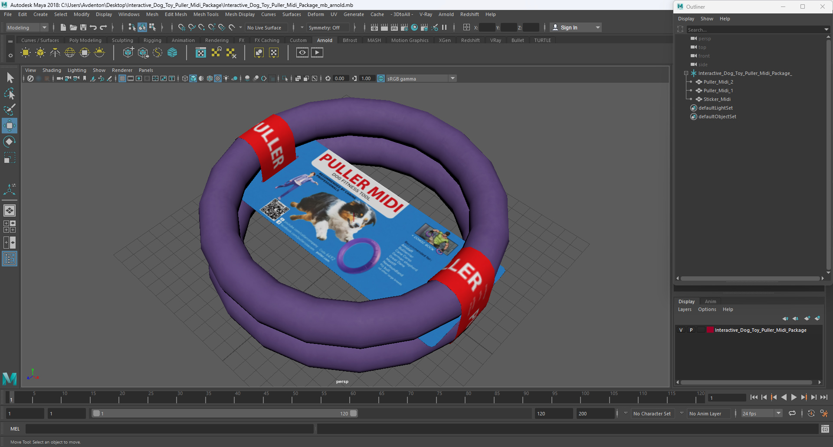Create Arnold area light from shelf
The image size is (833, 447).
tap(26, 53)
